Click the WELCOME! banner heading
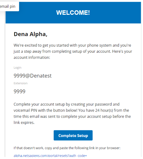143x159 pixels. point(73,12)
